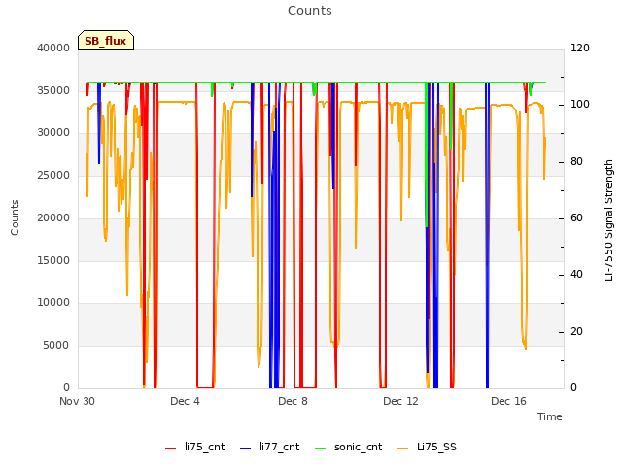Click the 35000 left-axis tick label
Screen dimensions: 622x466
[x=53, y=90]
